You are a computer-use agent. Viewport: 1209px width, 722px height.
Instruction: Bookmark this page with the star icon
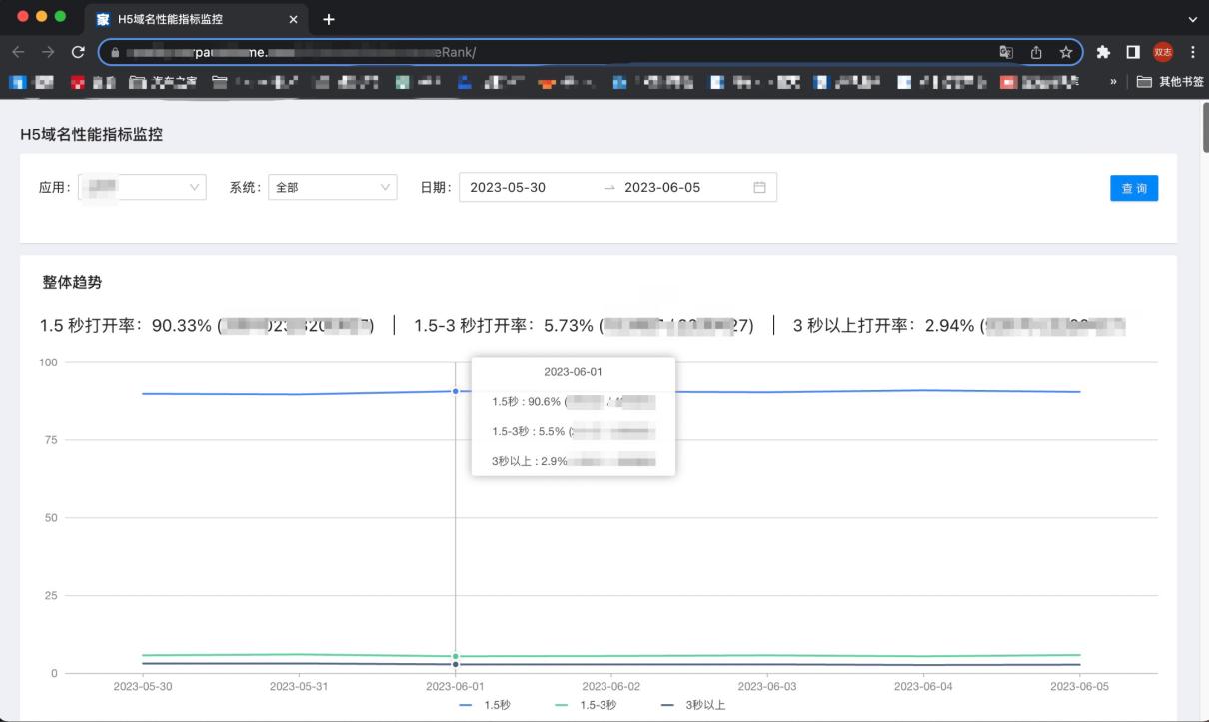(x=1066, y=52)
